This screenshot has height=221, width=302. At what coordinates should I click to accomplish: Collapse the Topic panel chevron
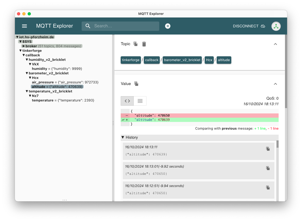275,44
